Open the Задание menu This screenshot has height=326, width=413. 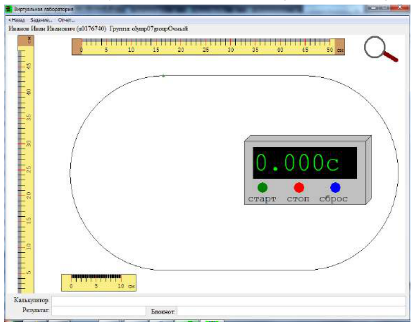(x=41, y=20)
